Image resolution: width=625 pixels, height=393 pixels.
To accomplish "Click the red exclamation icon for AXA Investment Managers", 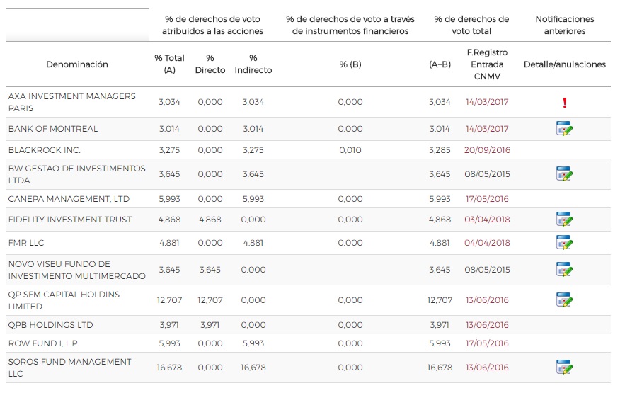I will [x=564, y=103].
